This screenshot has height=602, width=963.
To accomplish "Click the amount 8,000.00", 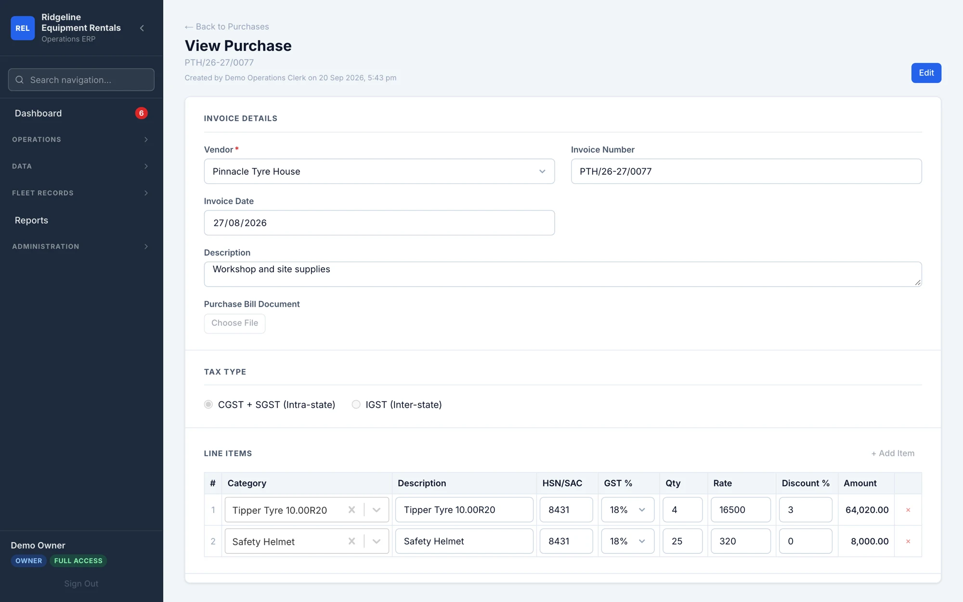I will pos(870,541).
